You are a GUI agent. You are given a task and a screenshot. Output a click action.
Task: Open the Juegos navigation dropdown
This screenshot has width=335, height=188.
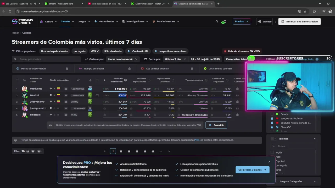tap(84, 21)
